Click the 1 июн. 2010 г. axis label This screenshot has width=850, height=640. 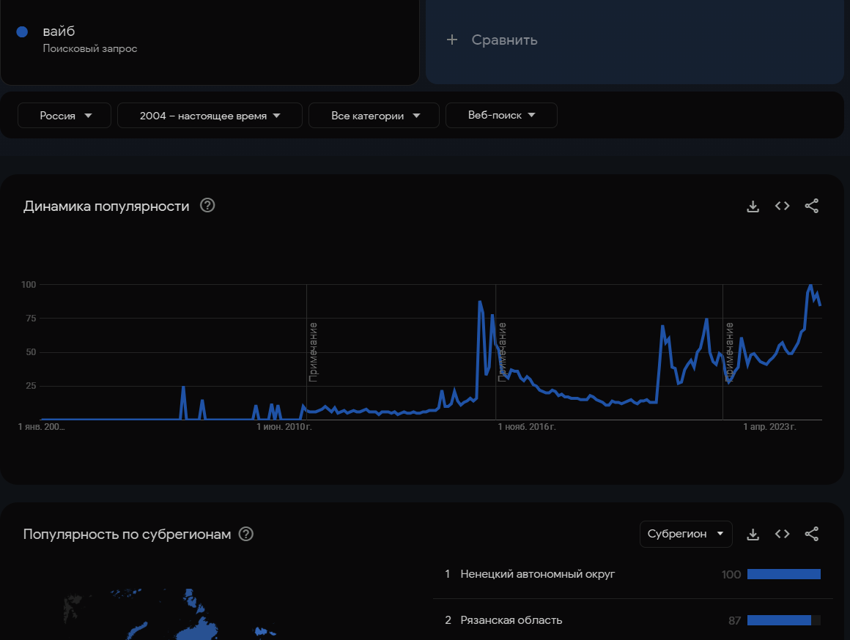click(284, 427)
